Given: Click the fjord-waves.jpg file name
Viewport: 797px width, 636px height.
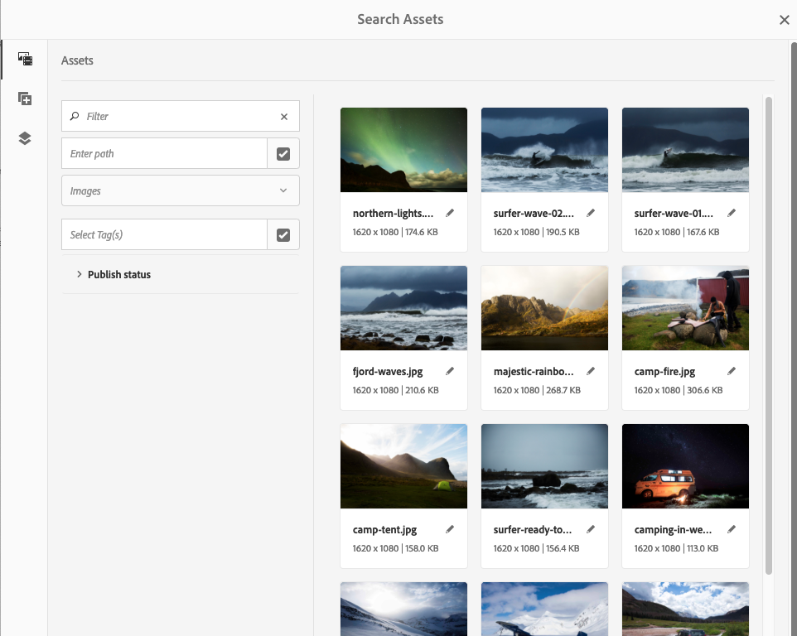Looking at the screenshot, I should (x=388, y=371).
